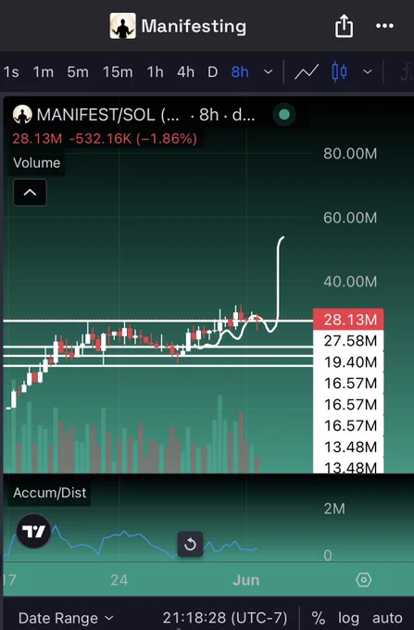Image resolution: width=414 pixels, height=630 pixels.
Task: Select the 15m timeframe
Action: point(118,72)
